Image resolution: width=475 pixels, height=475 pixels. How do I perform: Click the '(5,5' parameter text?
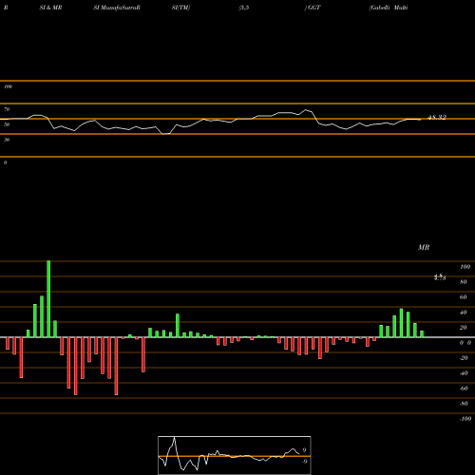[x=244, y=8]
